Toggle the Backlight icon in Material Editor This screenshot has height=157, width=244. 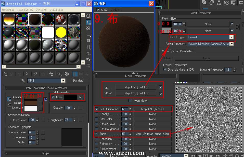88,22
